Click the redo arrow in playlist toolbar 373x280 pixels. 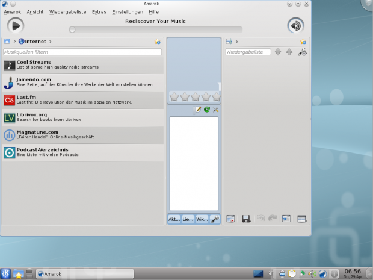click(273, 218)
